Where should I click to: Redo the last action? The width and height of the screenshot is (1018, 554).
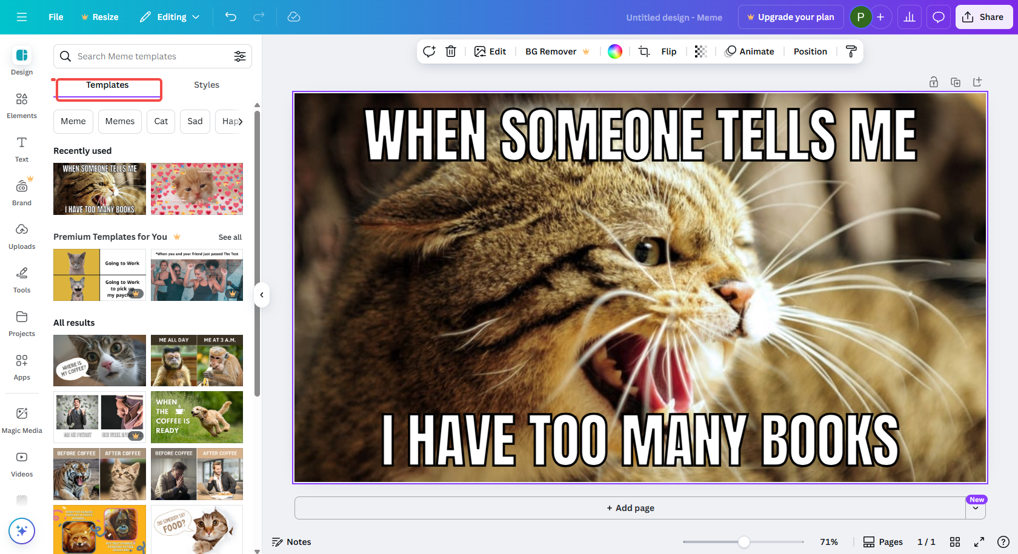[x=259, y=17]
